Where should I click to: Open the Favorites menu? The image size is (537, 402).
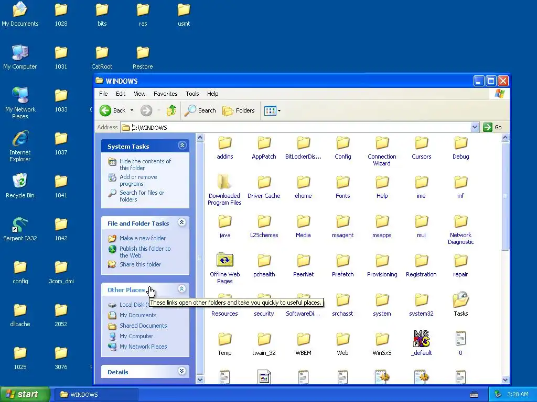[165, 94]
